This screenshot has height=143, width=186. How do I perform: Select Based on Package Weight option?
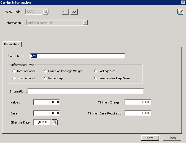[x=46, y=71]
